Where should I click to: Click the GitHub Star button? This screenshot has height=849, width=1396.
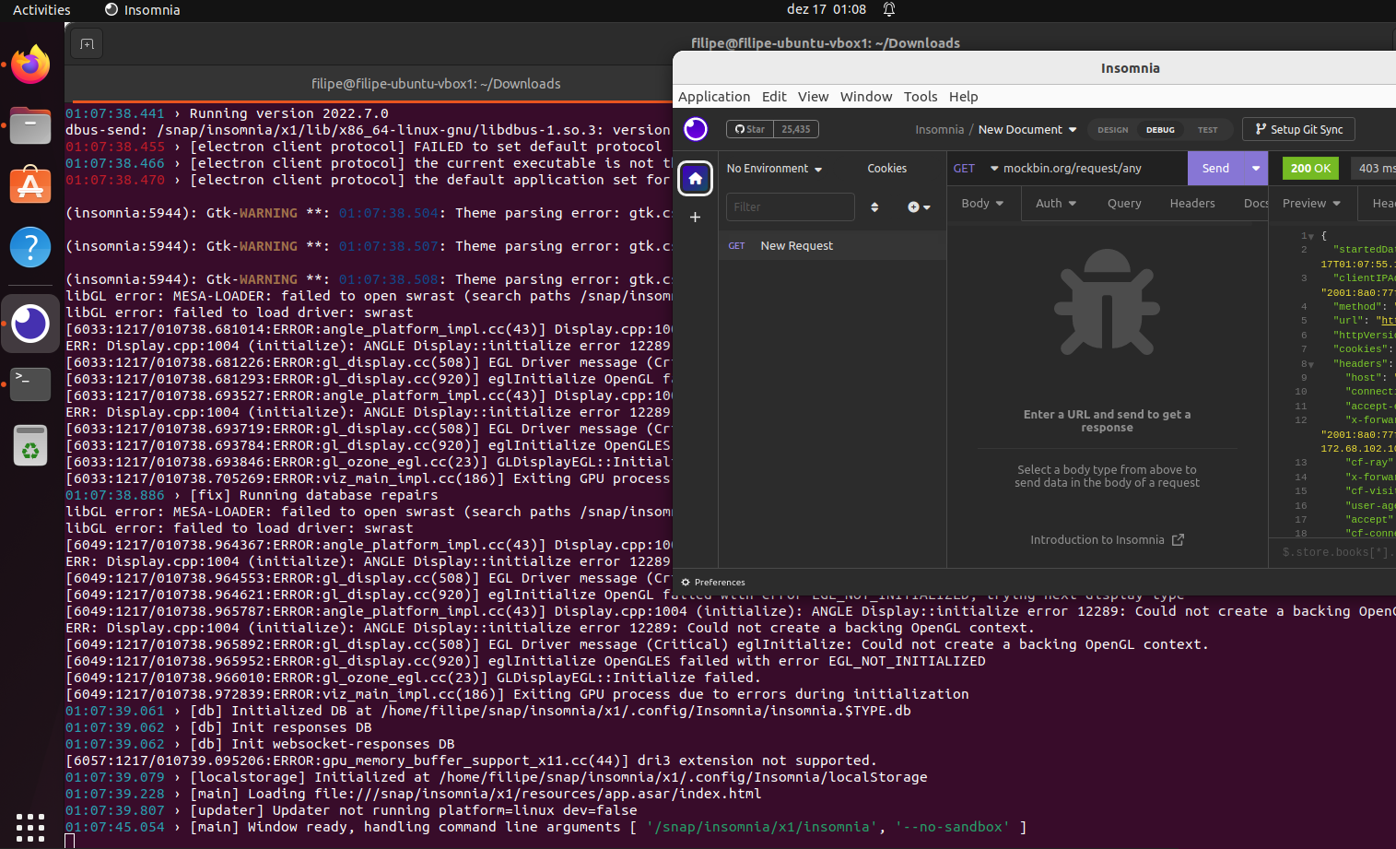[750, 129]
